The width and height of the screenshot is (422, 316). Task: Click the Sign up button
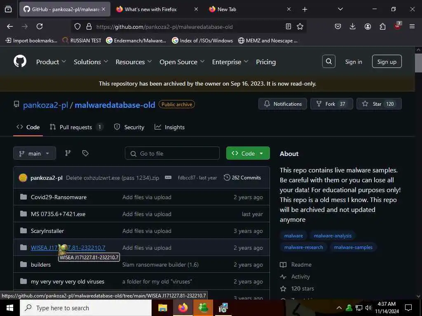pos(387,62)
